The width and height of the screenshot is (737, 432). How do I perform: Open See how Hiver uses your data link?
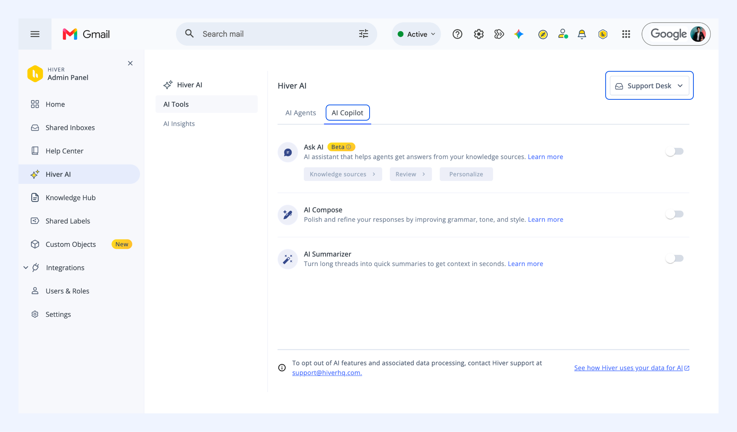click(x=632, y=368)
